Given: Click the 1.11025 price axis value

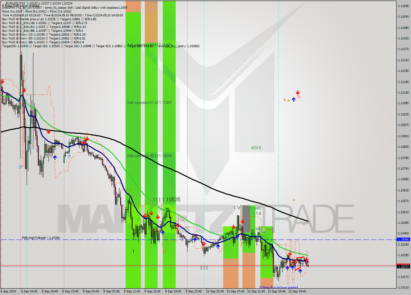Looking at the screenshot, I should [x=403, y=114].
